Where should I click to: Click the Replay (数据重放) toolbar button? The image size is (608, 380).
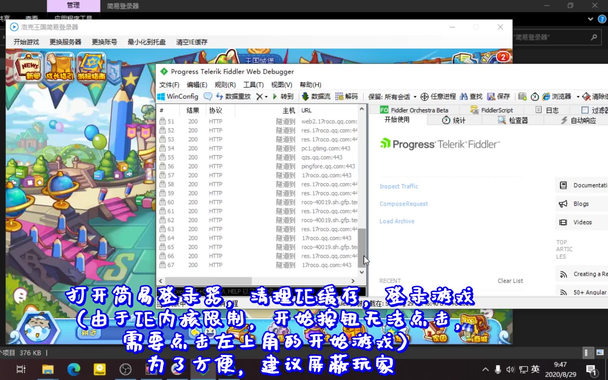coord(233,96)
